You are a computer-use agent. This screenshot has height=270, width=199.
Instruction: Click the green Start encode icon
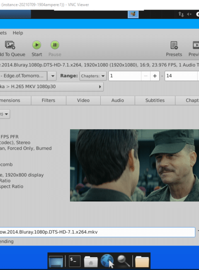(36, 45)
